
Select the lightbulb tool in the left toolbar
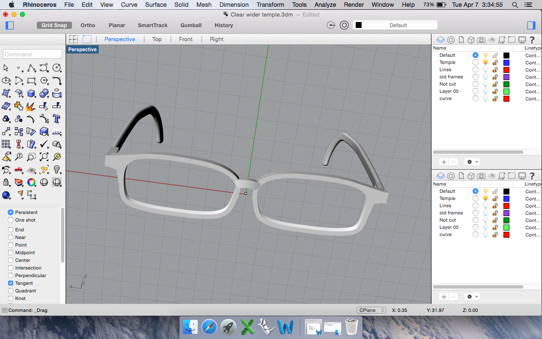tap(57, 169)
